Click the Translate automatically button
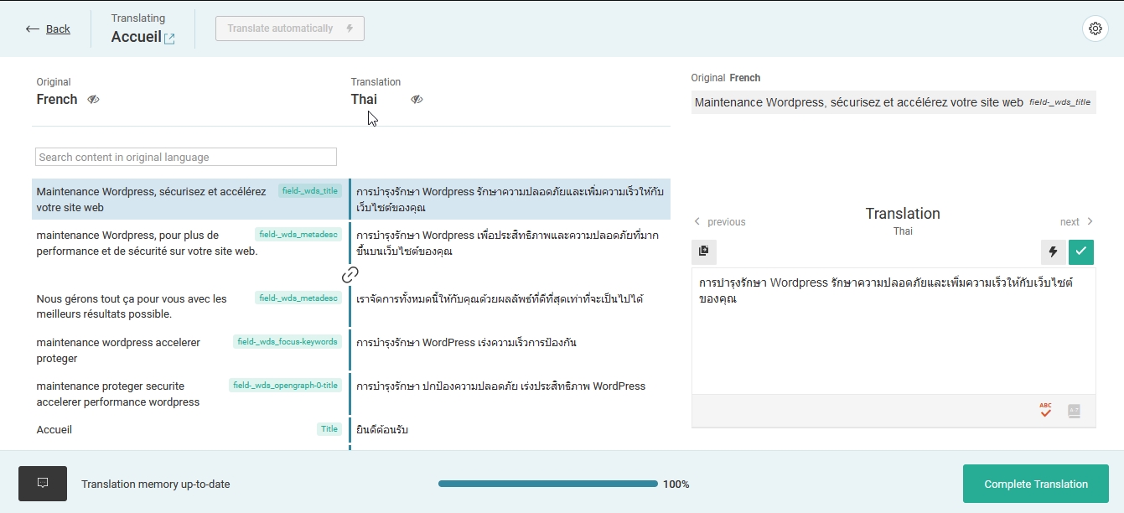 coord(290,28)
